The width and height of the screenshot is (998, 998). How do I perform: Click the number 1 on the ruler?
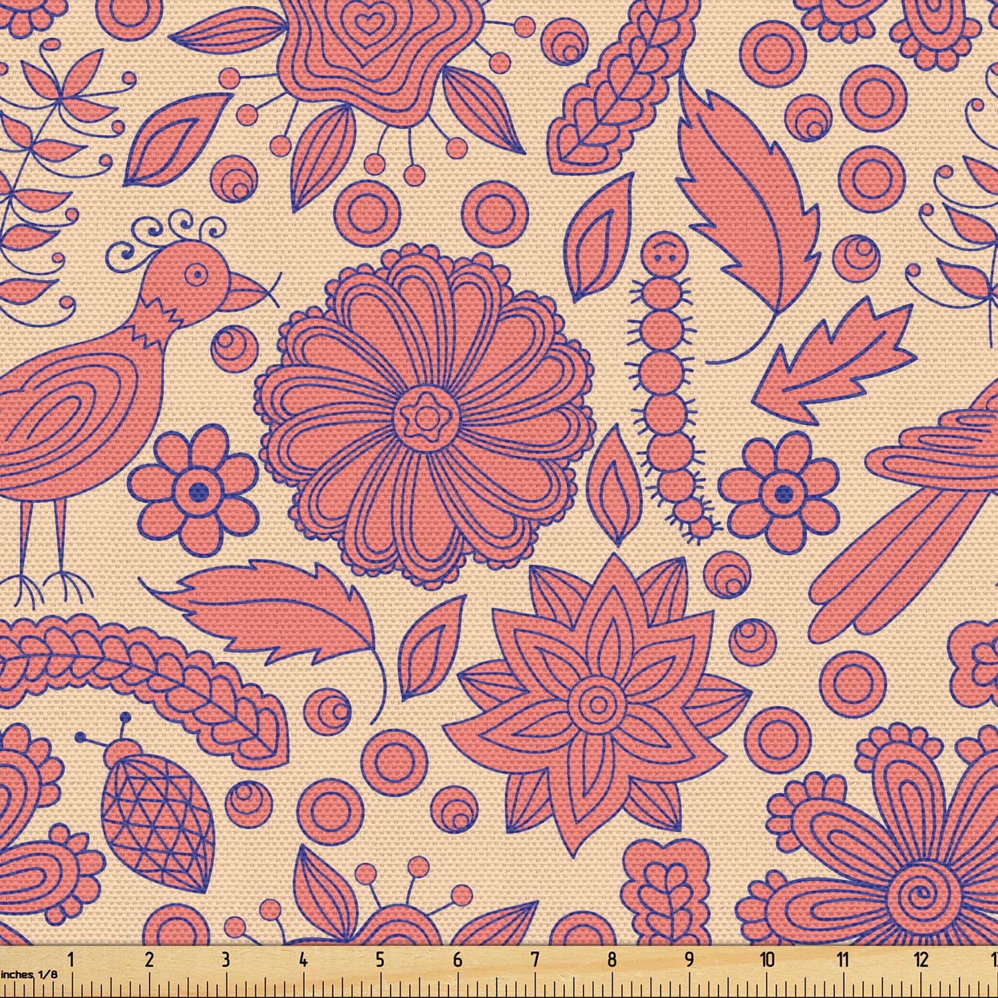pyautogui.click(x=71, y=959)
